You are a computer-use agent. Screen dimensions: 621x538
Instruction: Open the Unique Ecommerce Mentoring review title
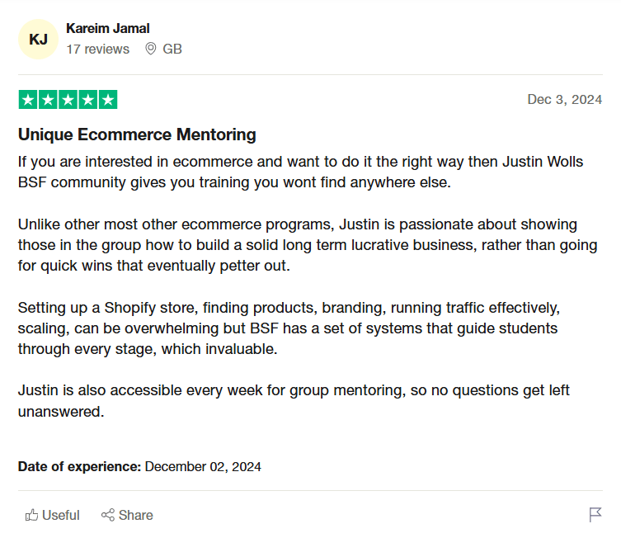(x=137, y=134)
